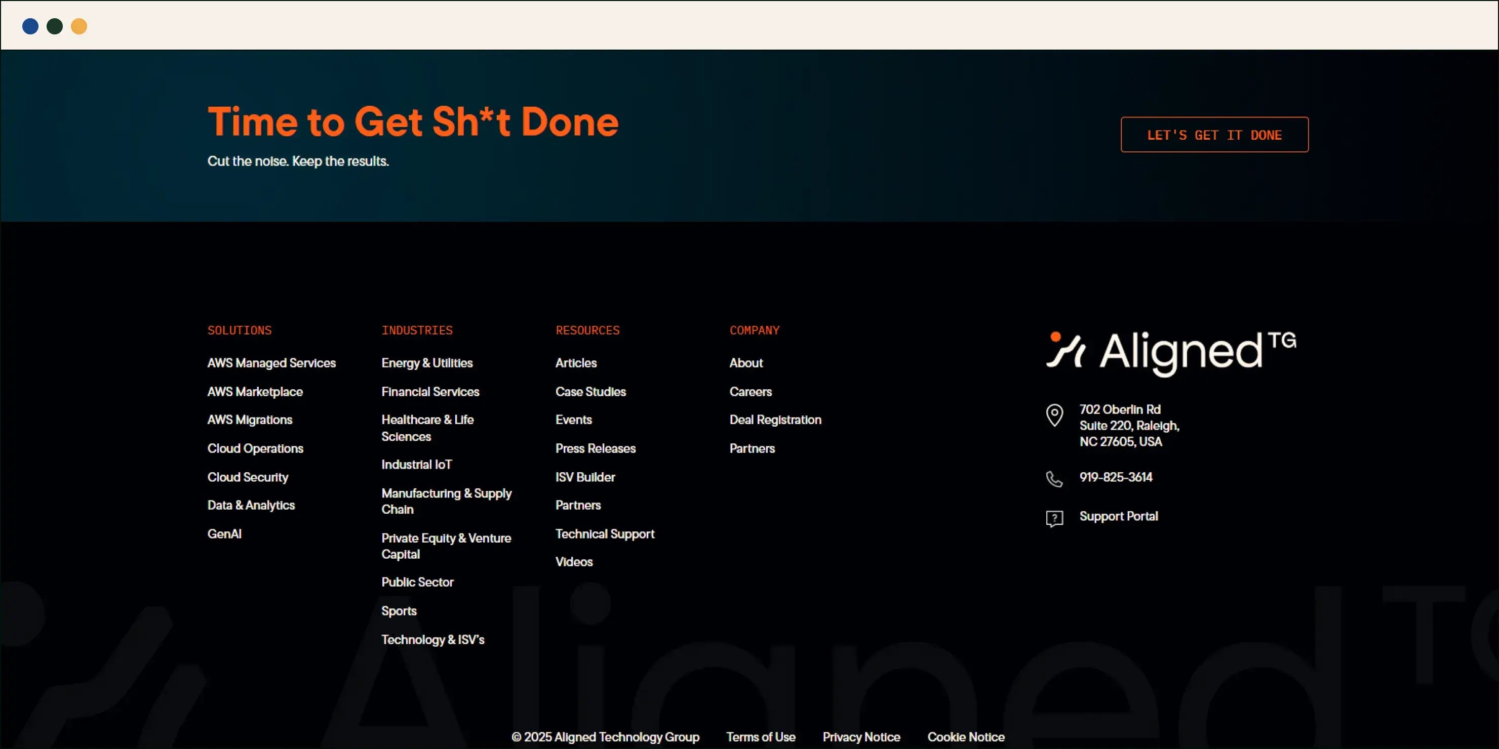Select Healthcare & Life Sciences industry
The image size is (1499, 749).
point(428,428)
